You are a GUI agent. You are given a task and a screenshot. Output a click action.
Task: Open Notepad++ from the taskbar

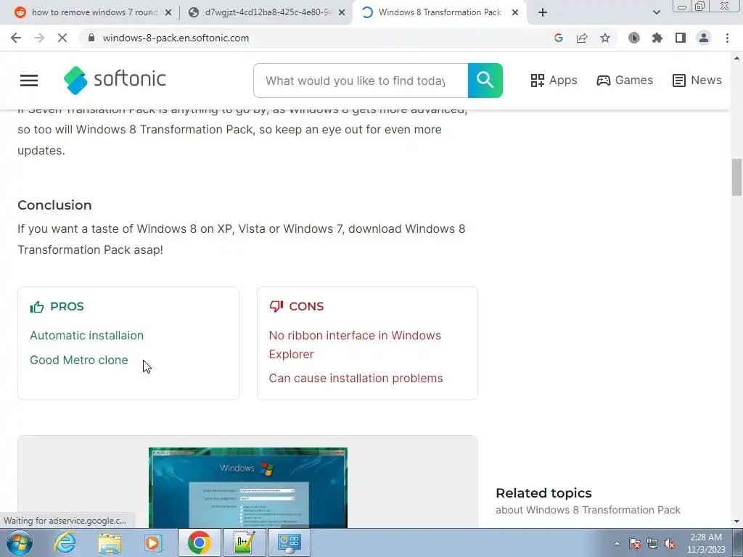(244, 542)
